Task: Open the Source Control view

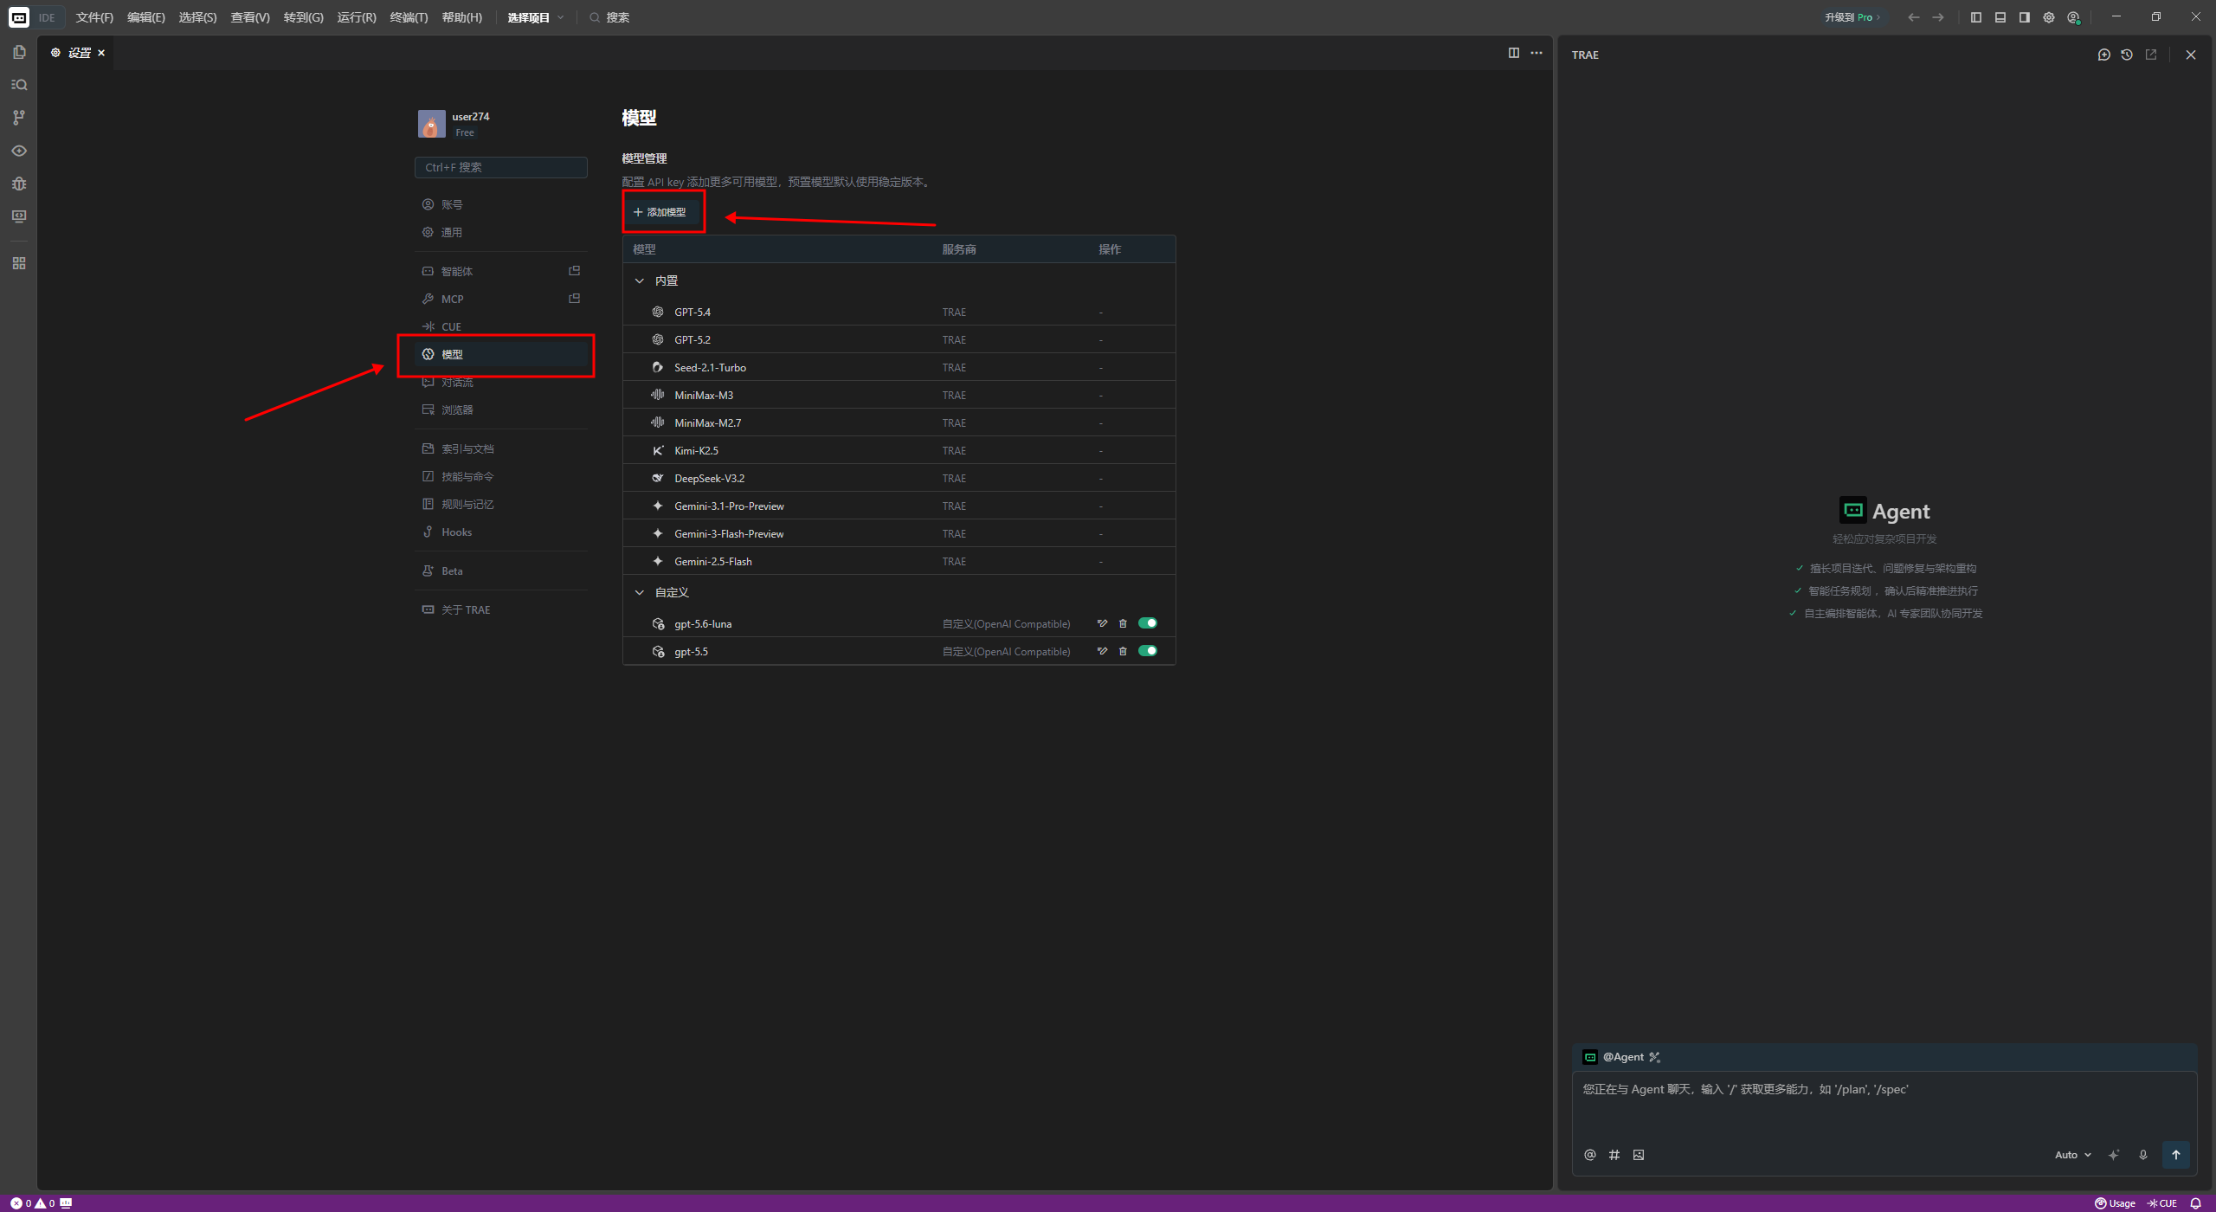Action: tap(19, 118)
